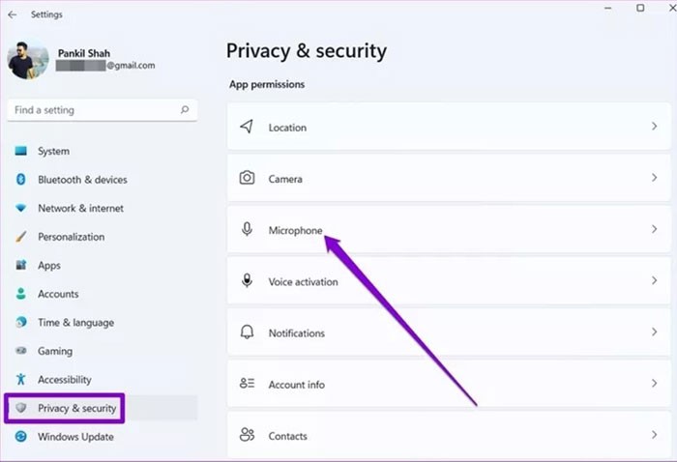Open the Voice activation chevron

(x=654, y=281)
